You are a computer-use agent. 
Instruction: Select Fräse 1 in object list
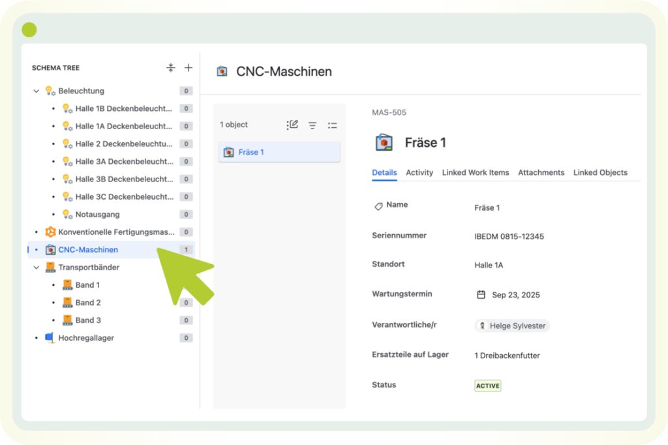pos(279,152)
